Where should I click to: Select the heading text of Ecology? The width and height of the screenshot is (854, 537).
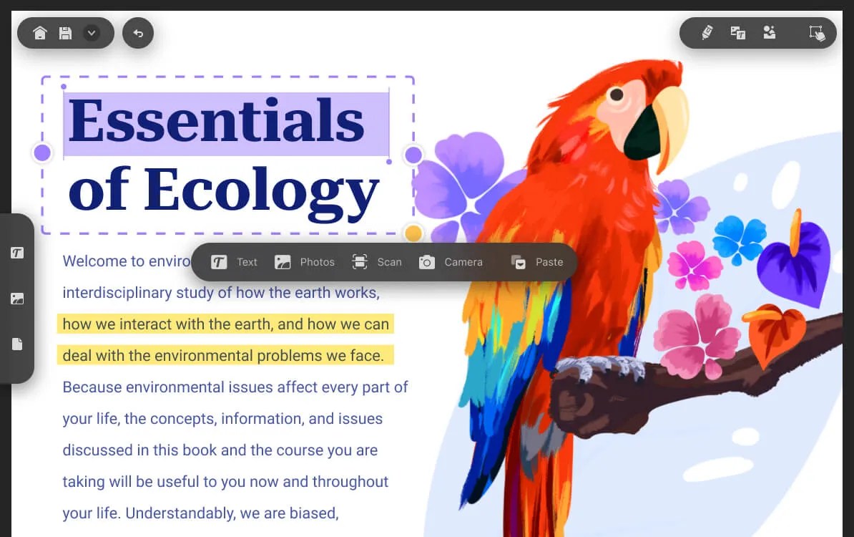pyautogui.click(x=223, y=189)
